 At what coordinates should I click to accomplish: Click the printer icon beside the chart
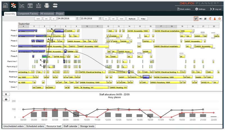(x=6, y=99)
